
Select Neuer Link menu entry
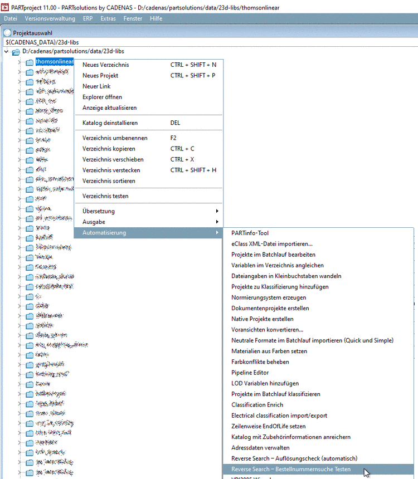coord(149,86)
